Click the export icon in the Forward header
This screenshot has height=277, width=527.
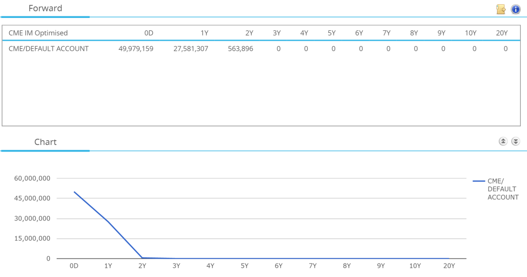click(x=501, y=9)
